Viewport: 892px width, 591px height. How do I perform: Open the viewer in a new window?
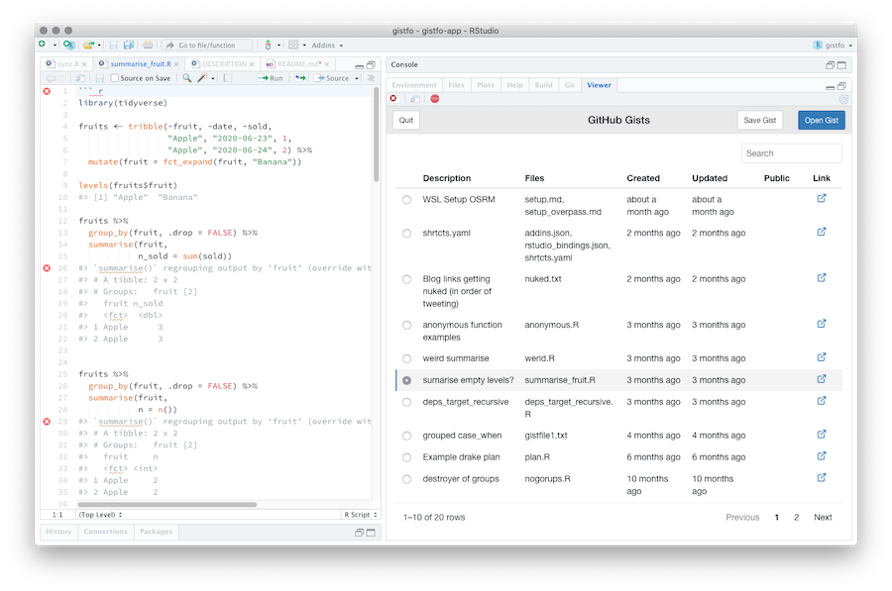pyautogui.click(x=415, y=99)
